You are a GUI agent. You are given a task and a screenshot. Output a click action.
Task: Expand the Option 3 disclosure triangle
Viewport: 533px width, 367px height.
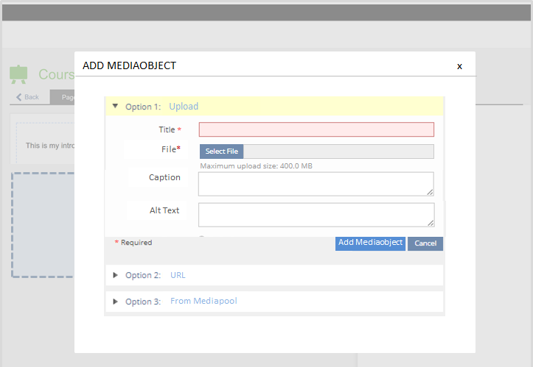point(115,302)
